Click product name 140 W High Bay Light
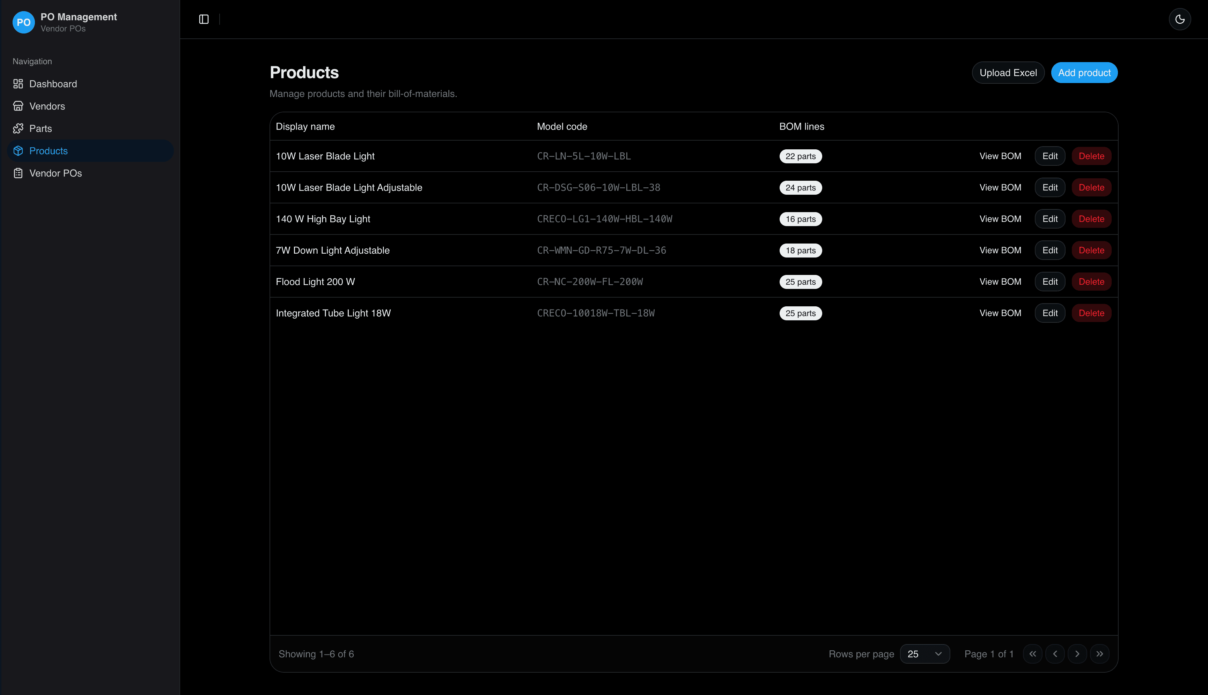1208x695 pixels. (x=323, y=219)
